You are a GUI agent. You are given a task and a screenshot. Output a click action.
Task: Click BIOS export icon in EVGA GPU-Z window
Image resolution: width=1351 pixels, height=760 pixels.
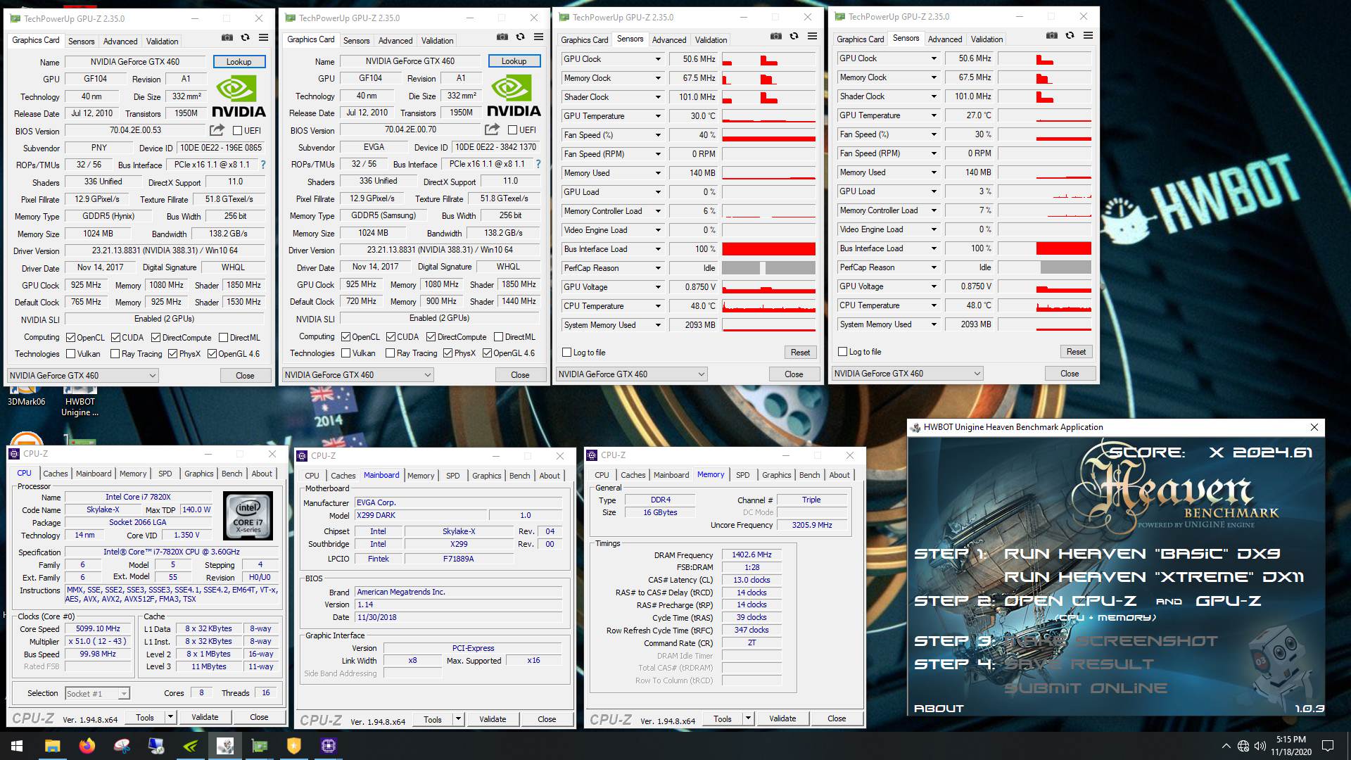coord(492,129)
